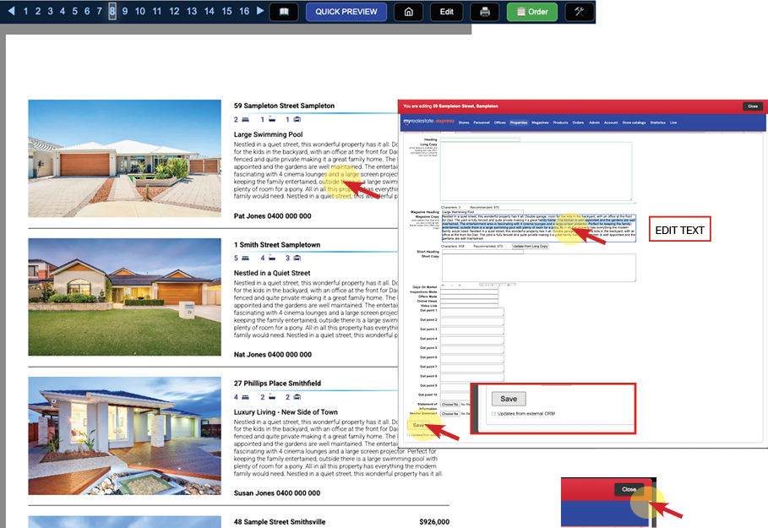
Task: Jump to page 1
Action: click(x=25, y=11)
